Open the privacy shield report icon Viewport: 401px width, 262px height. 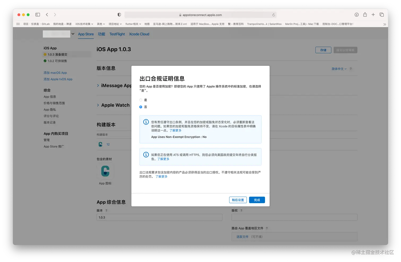[x=119, y=15]
